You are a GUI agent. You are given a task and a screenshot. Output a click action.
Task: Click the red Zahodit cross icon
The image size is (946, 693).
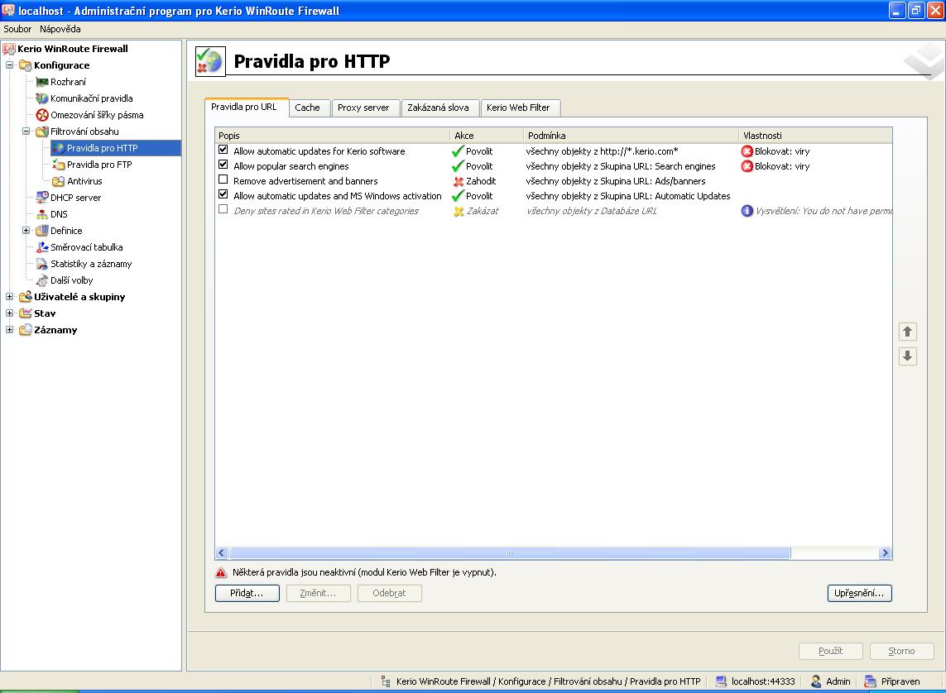(458, 181)
